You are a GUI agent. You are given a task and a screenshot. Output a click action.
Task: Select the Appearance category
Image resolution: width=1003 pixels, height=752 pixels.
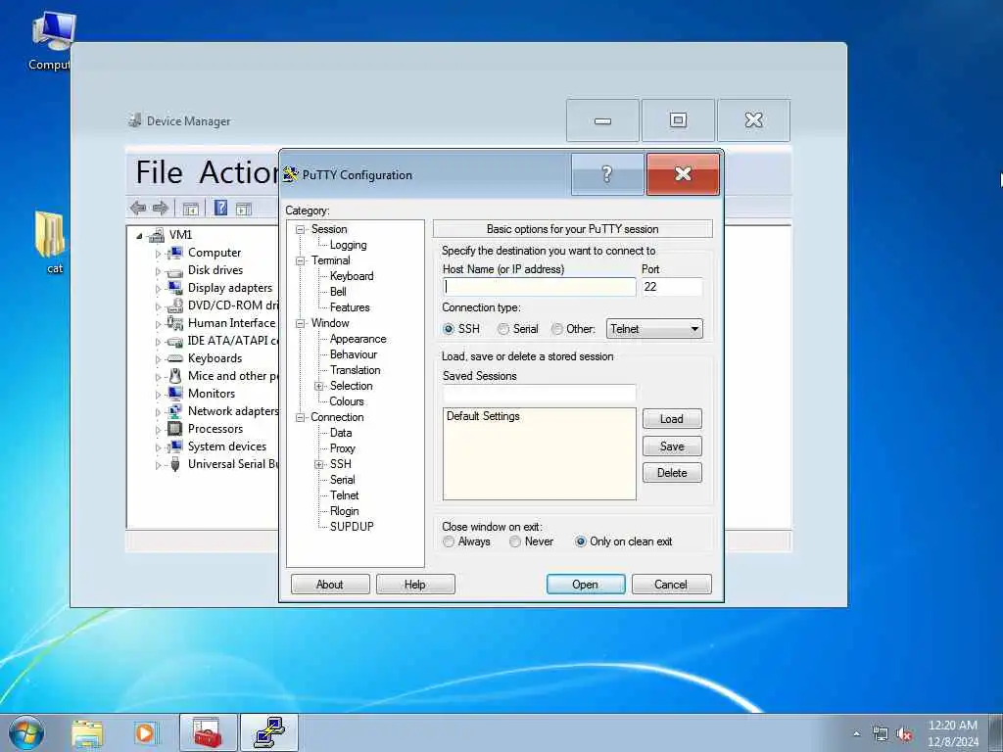(x=358, y=339)
